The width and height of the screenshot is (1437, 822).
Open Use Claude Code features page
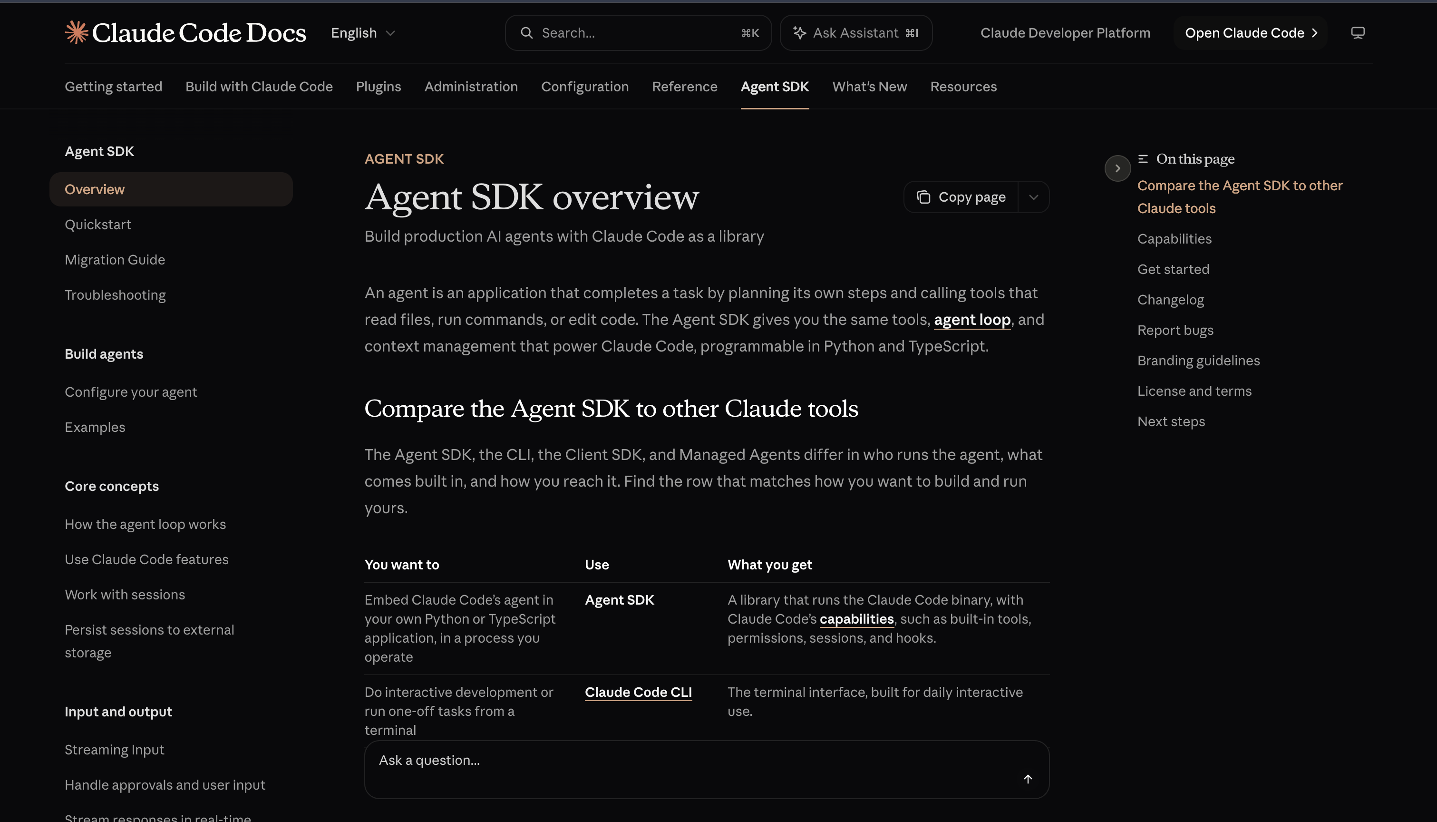point(146,559)
